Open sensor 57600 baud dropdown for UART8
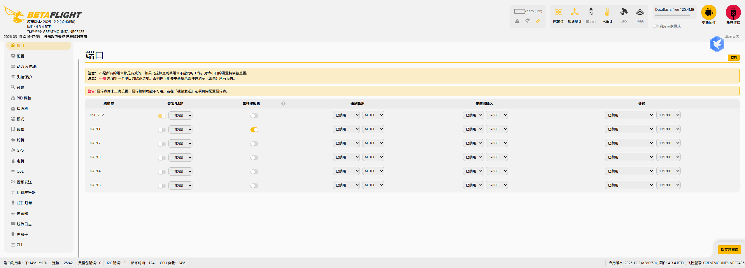 click(x=497, y=185)
